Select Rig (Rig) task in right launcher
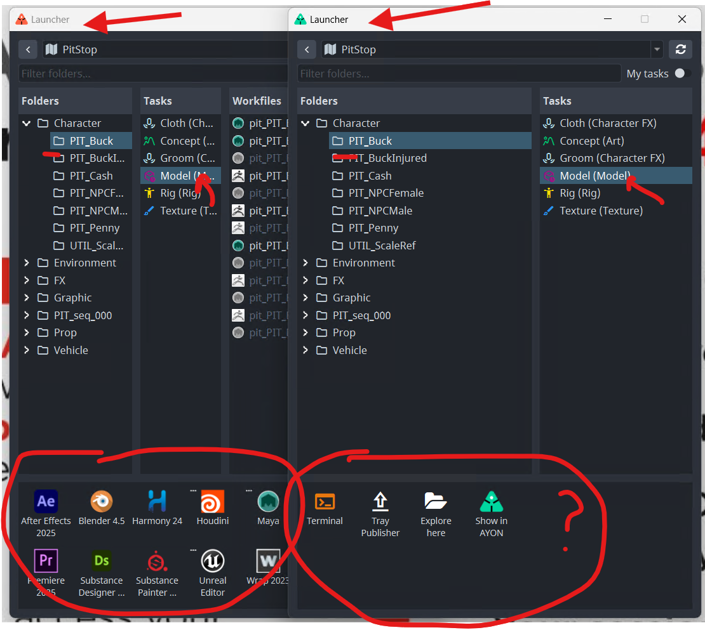Viewport: 705px width, 630px height. tap(579, 193)
